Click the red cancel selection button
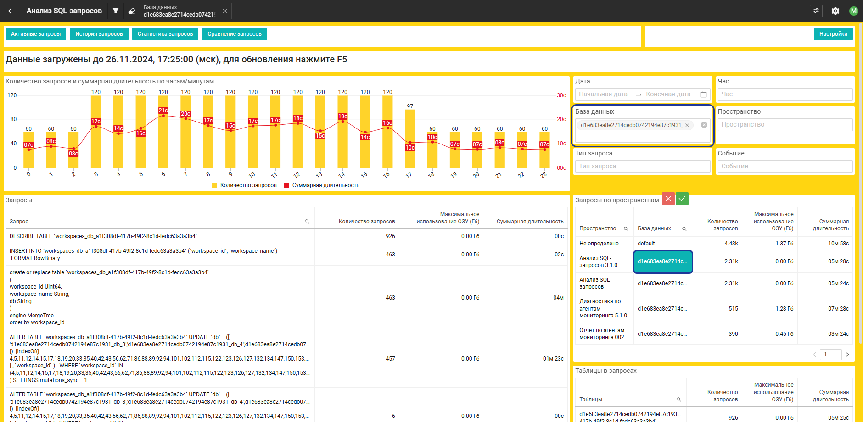Screen dimensions: 863x422 pyautogui.click(x=668, y=199)
